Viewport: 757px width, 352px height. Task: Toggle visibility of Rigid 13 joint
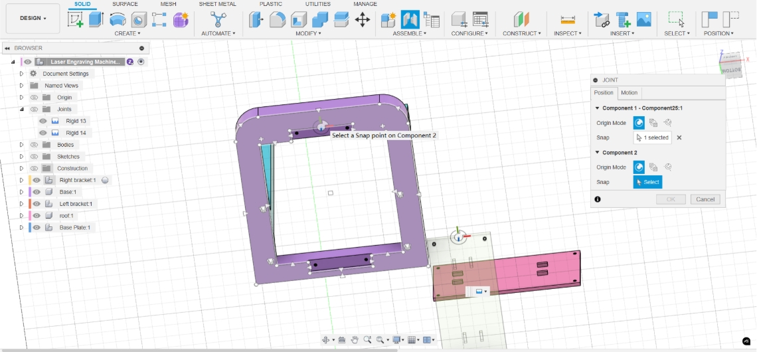click(x=43, y=121)
